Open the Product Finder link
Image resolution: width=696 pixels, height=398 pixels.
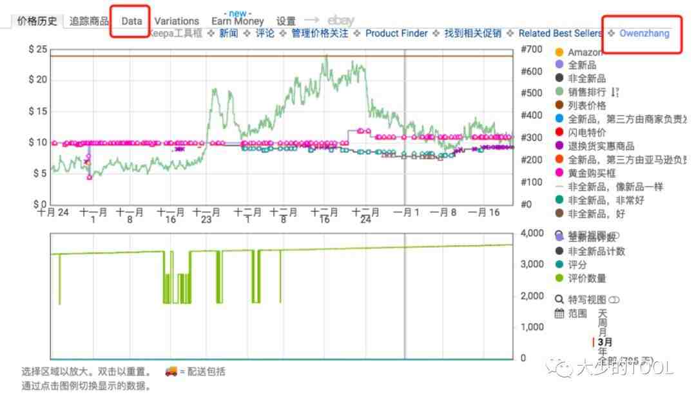pyautogui.click(x=396, y=34)
